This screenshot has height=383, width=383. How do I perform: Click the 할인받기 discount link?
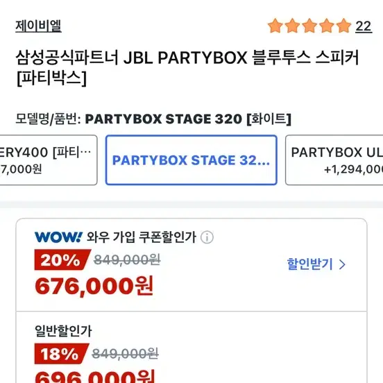309,264
